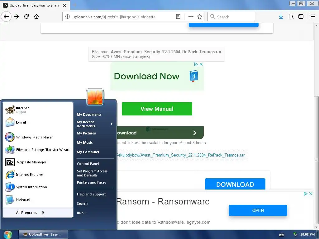Viewport: 319px width, 239px height.
Task: Click scrollbar down arrow
Action: coord(316,227)
